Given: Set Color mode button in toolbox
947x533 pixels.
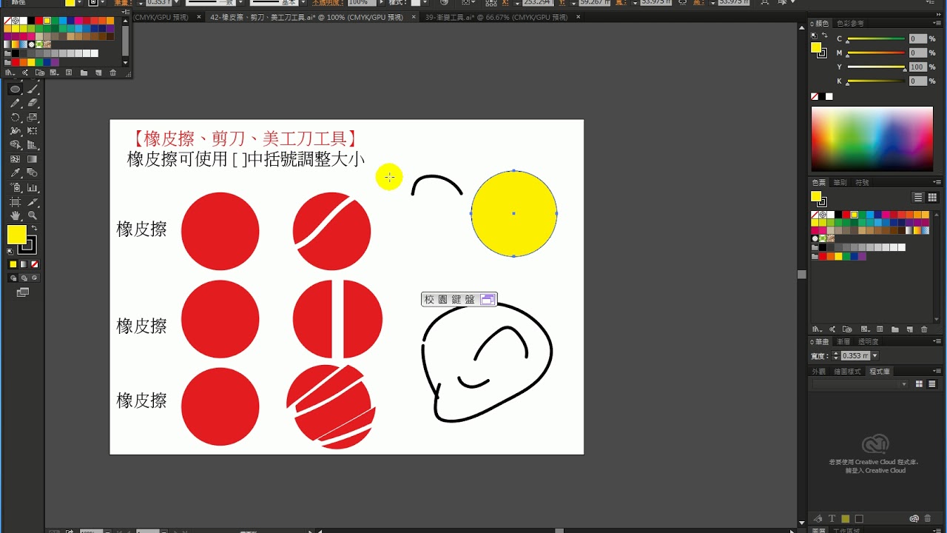Looking at the screenshot, I should (13, 264).
